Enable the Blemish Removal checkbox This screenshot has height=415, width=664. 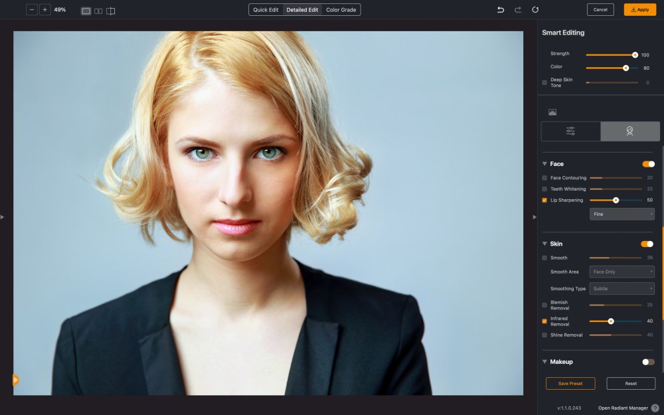(x=544, y=305)
